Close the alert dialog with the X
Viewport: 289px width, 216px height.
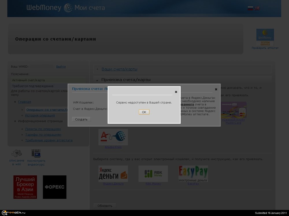click(x=176, y=92)
